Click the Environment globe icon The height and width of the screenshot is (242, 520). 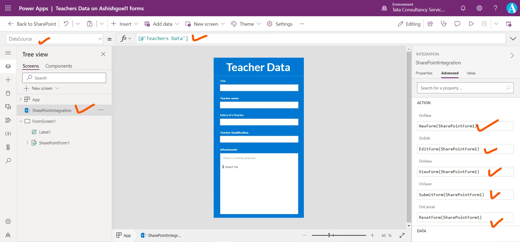(x=384, y=8)
